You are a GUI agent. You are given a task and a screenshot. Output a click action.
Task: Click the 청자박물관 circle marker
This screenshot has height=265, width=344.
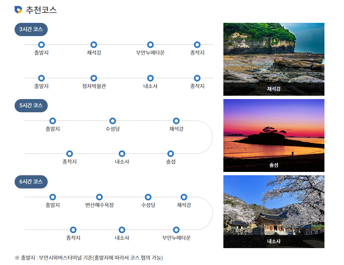[x=94, y=78]
